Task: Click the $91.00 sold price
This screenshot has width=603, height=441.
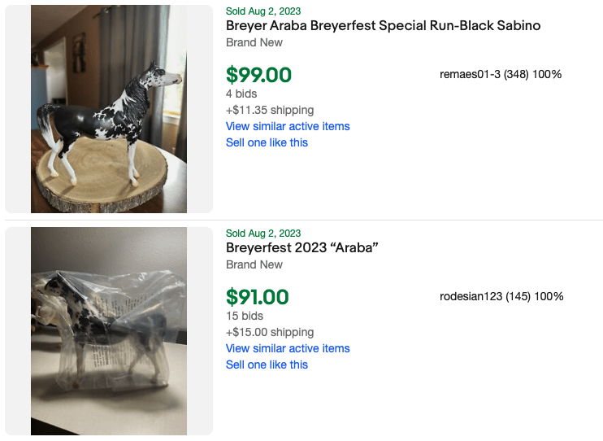Action: click(x=258, y=297)
